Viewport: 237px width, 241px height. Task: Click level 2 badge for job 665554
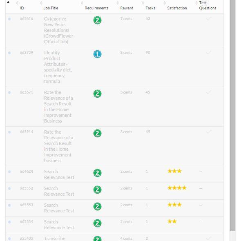tap(97, 223)
